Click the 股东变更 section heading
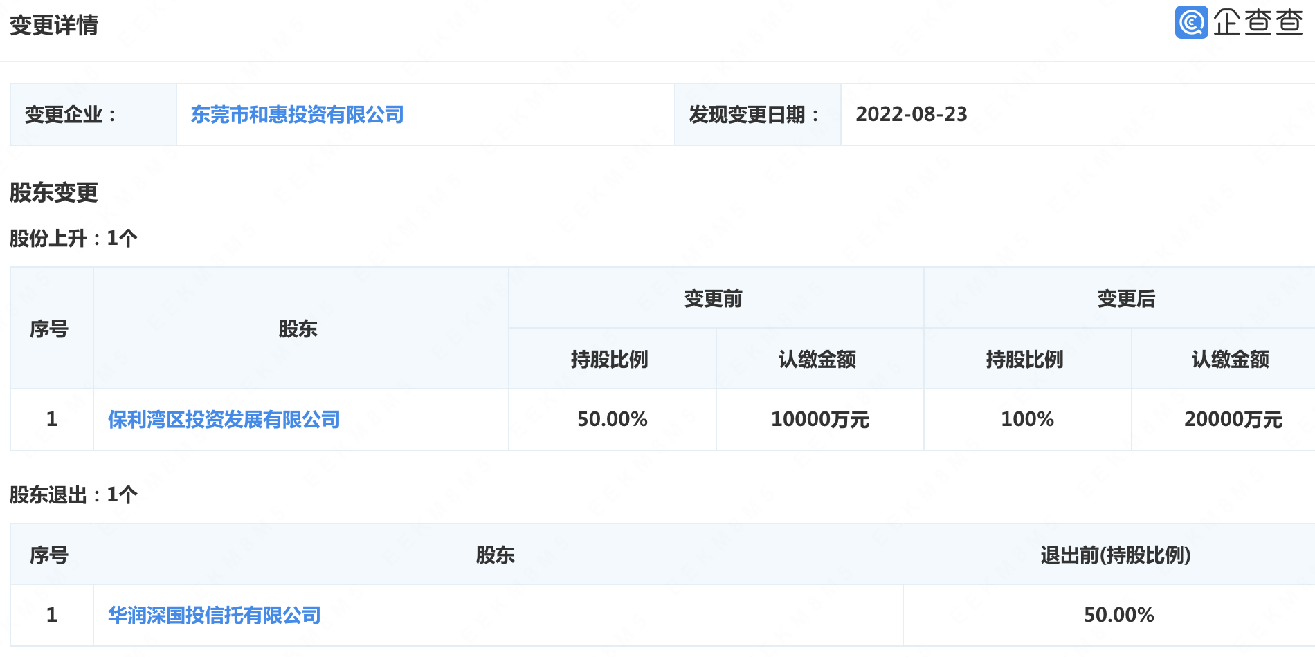1315x657 pixels. pyautogui.click(x=53, y=192)
